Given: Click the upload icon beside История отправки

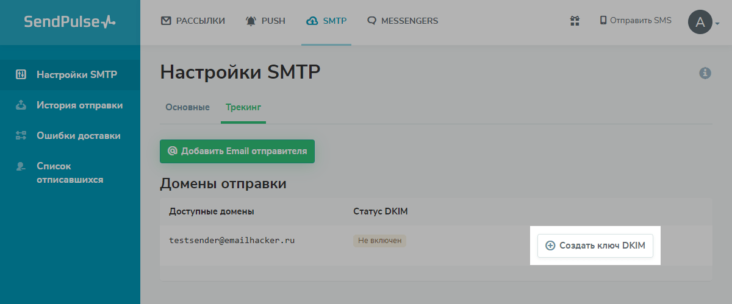Looking at the screenshot, I should [x=21, y=105].
